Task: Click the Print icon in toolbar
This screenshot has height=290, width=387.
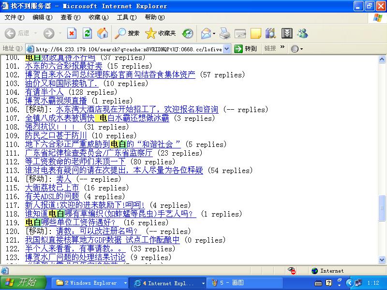Action: click(224, 33)
